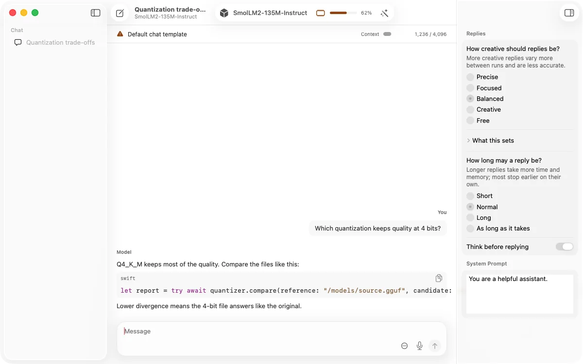Expand the What this sets section
583x364 pixels.
pos(490,140)
